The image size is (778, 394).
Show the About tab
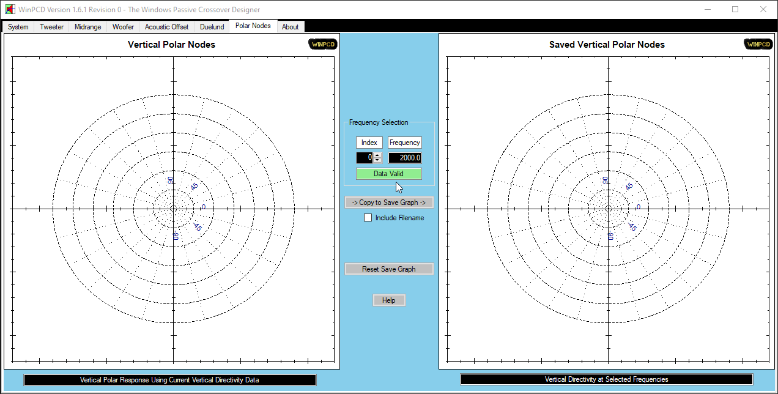click(290, 27)
